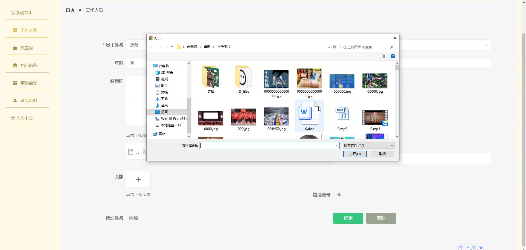Open file dialog help

coord(393,56)
